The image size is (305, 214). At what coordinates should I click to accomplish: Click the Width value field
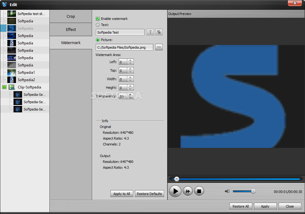[x=123, y=79]
